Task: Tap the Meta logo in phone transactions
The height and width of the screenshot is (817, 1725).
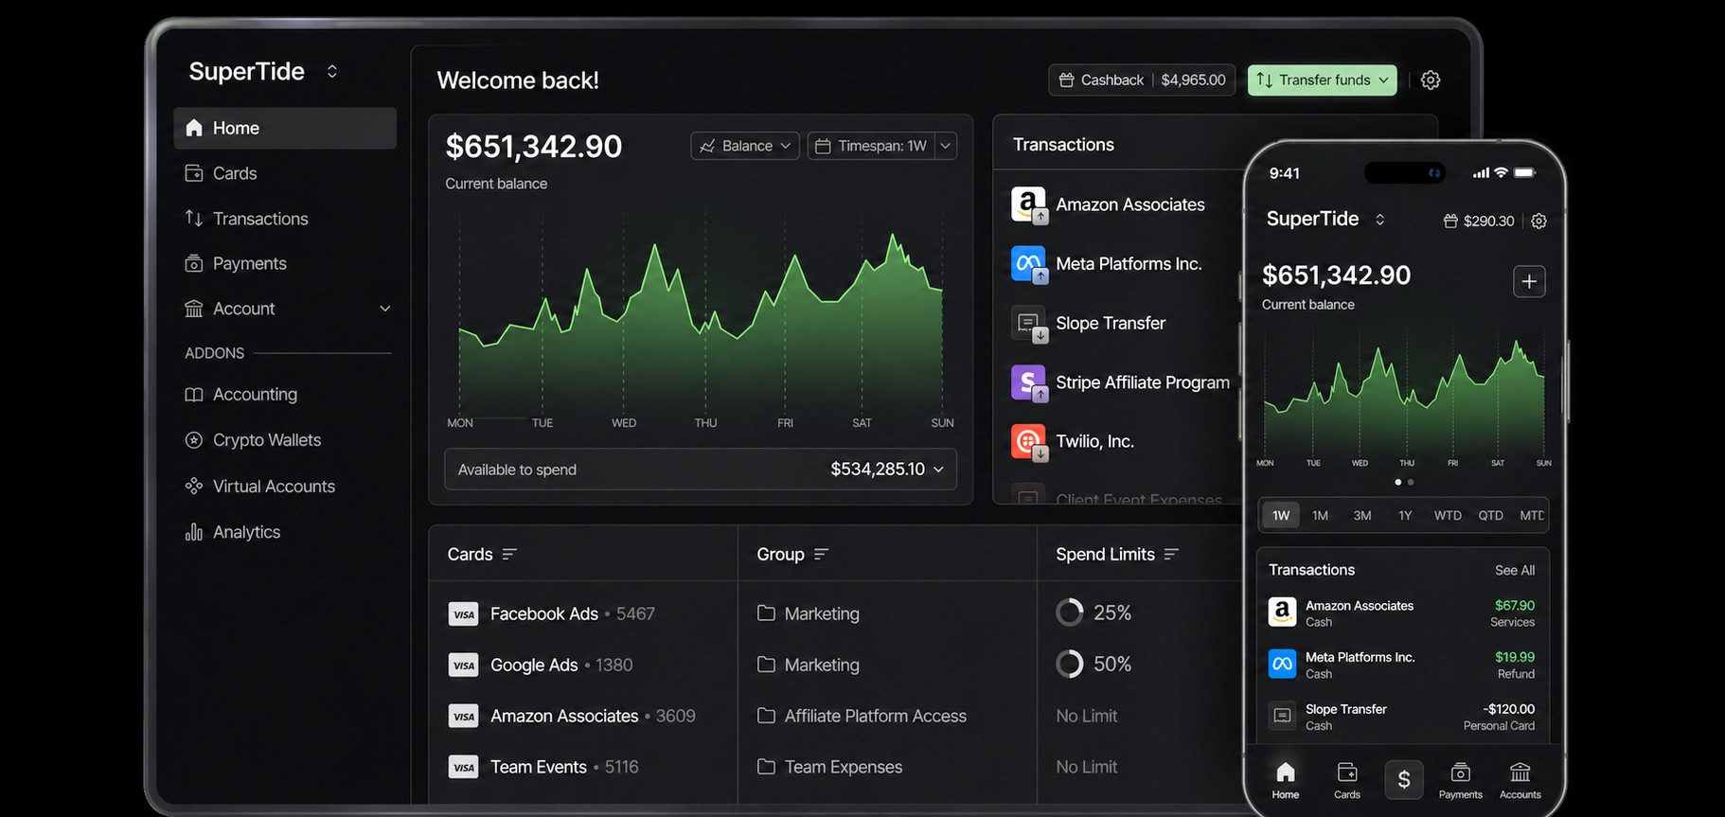Action: [1282, 665]
